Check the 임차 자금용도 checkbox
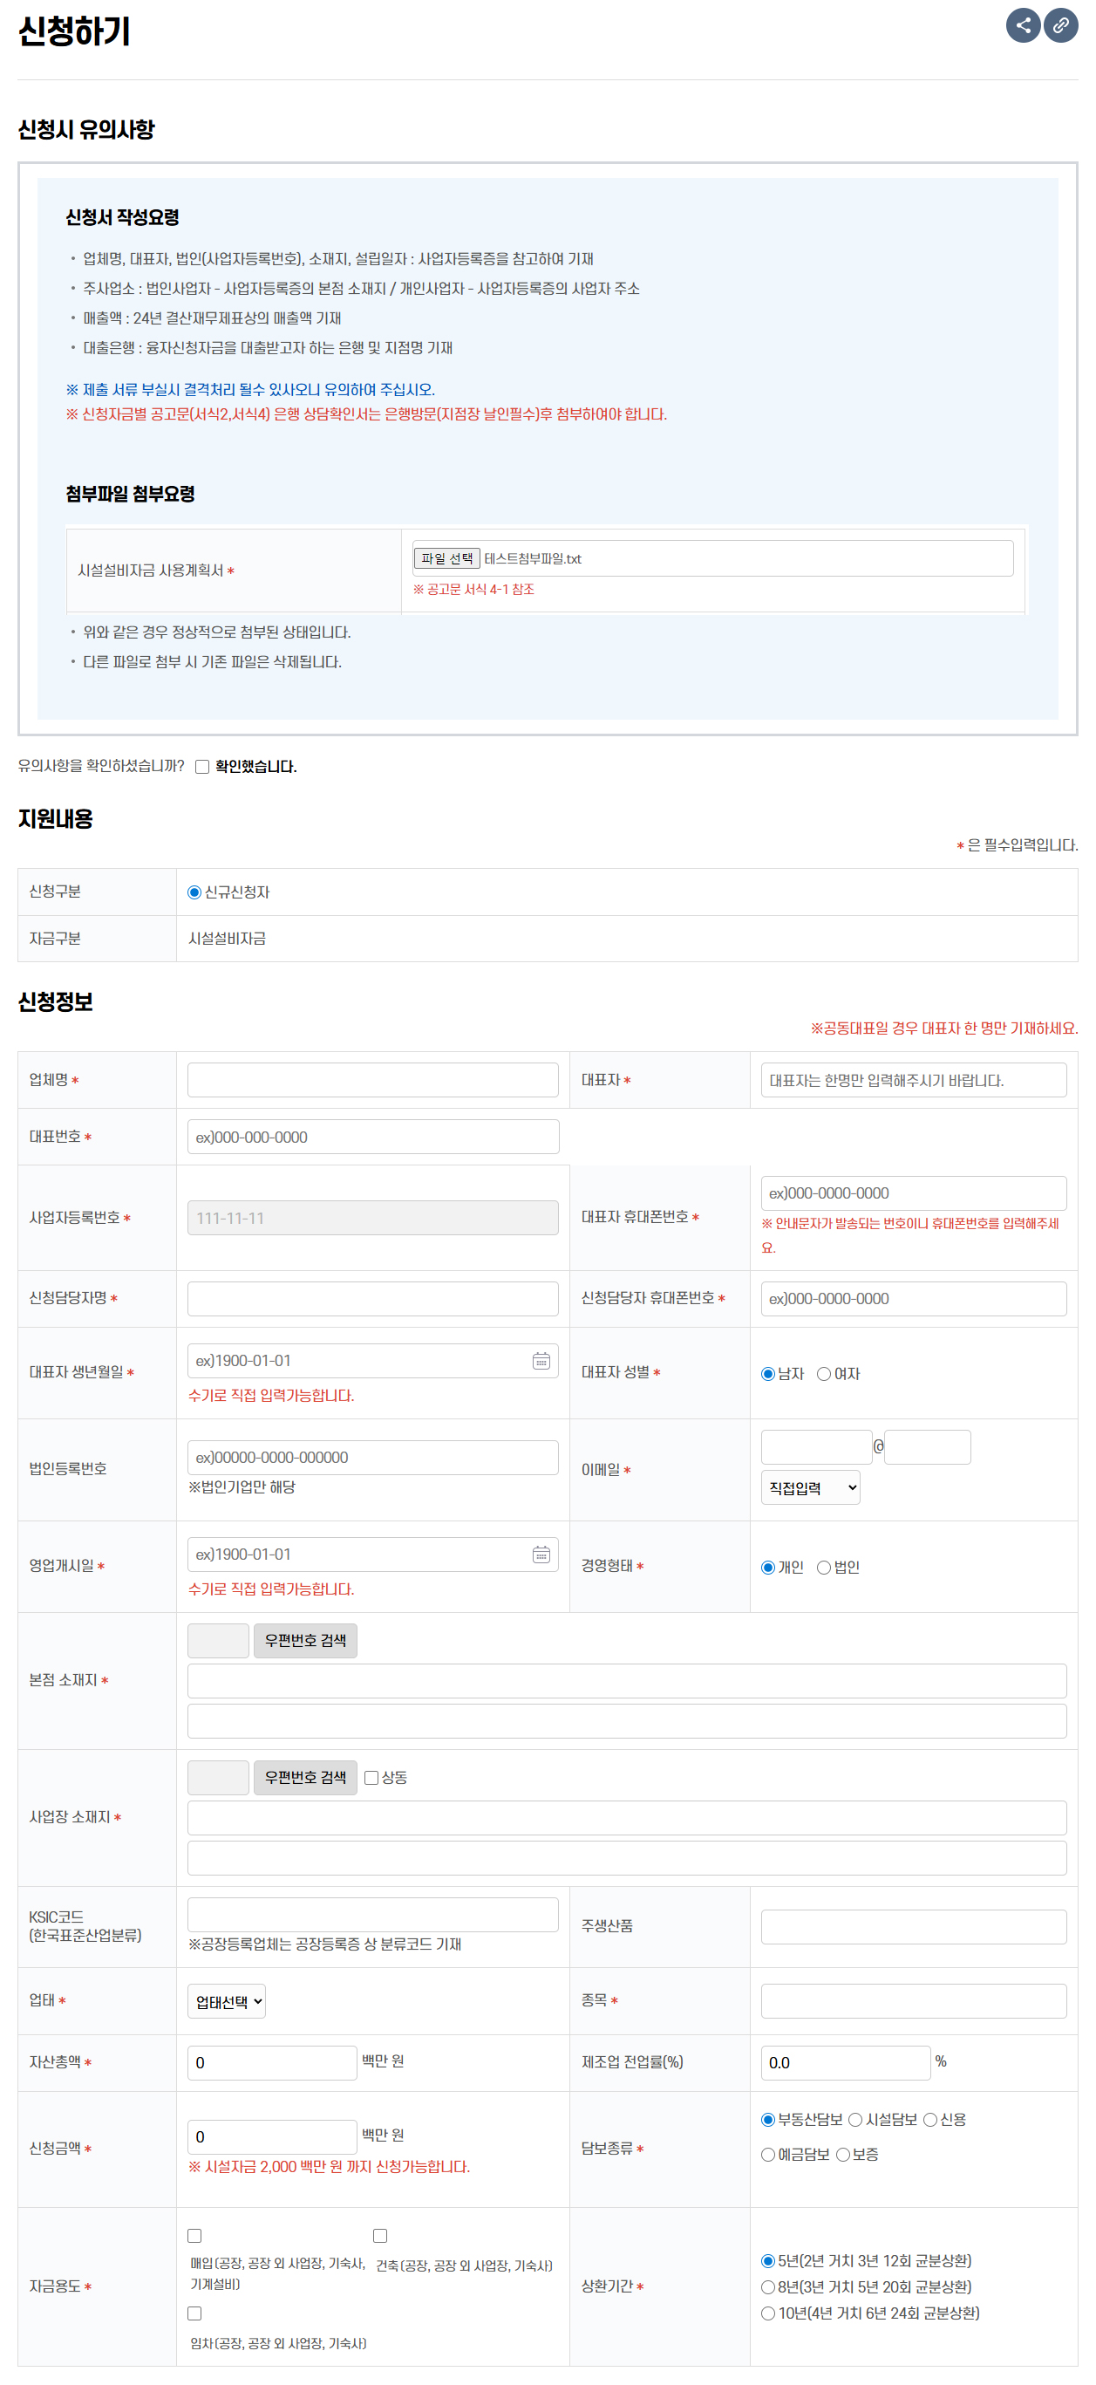The width and height of the screenshot is (1096, 2385). click(x=194, y=2313)
